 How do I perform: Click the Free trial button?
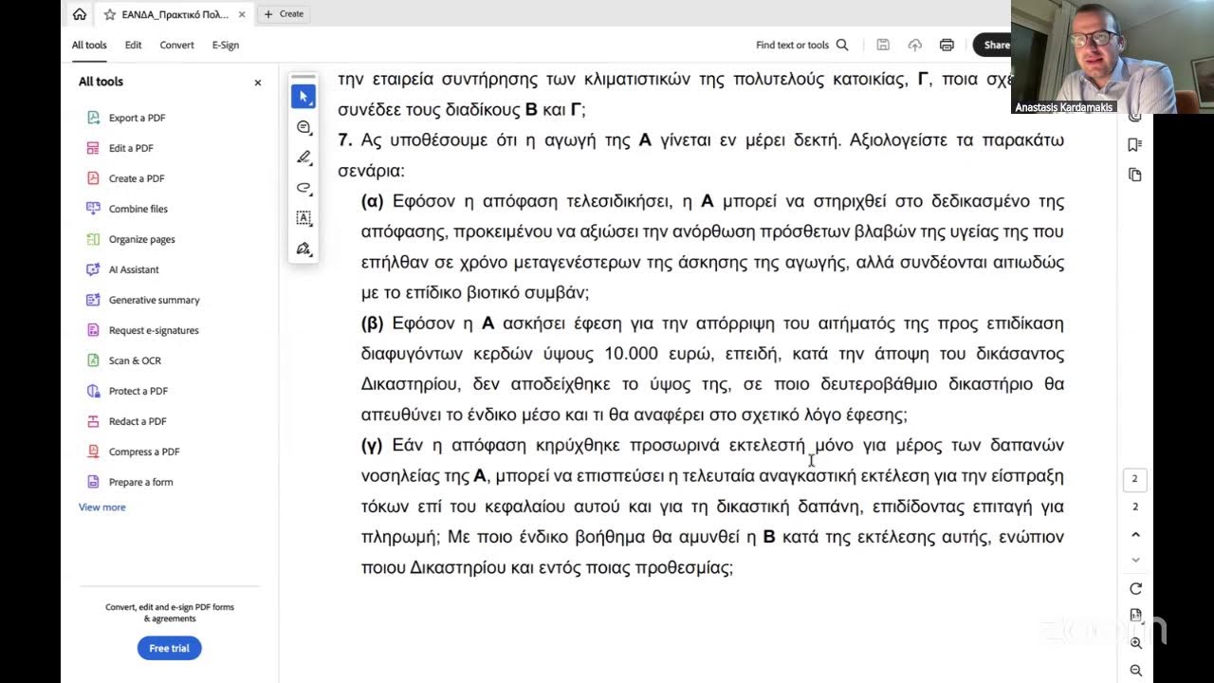[x=169, y=648]
